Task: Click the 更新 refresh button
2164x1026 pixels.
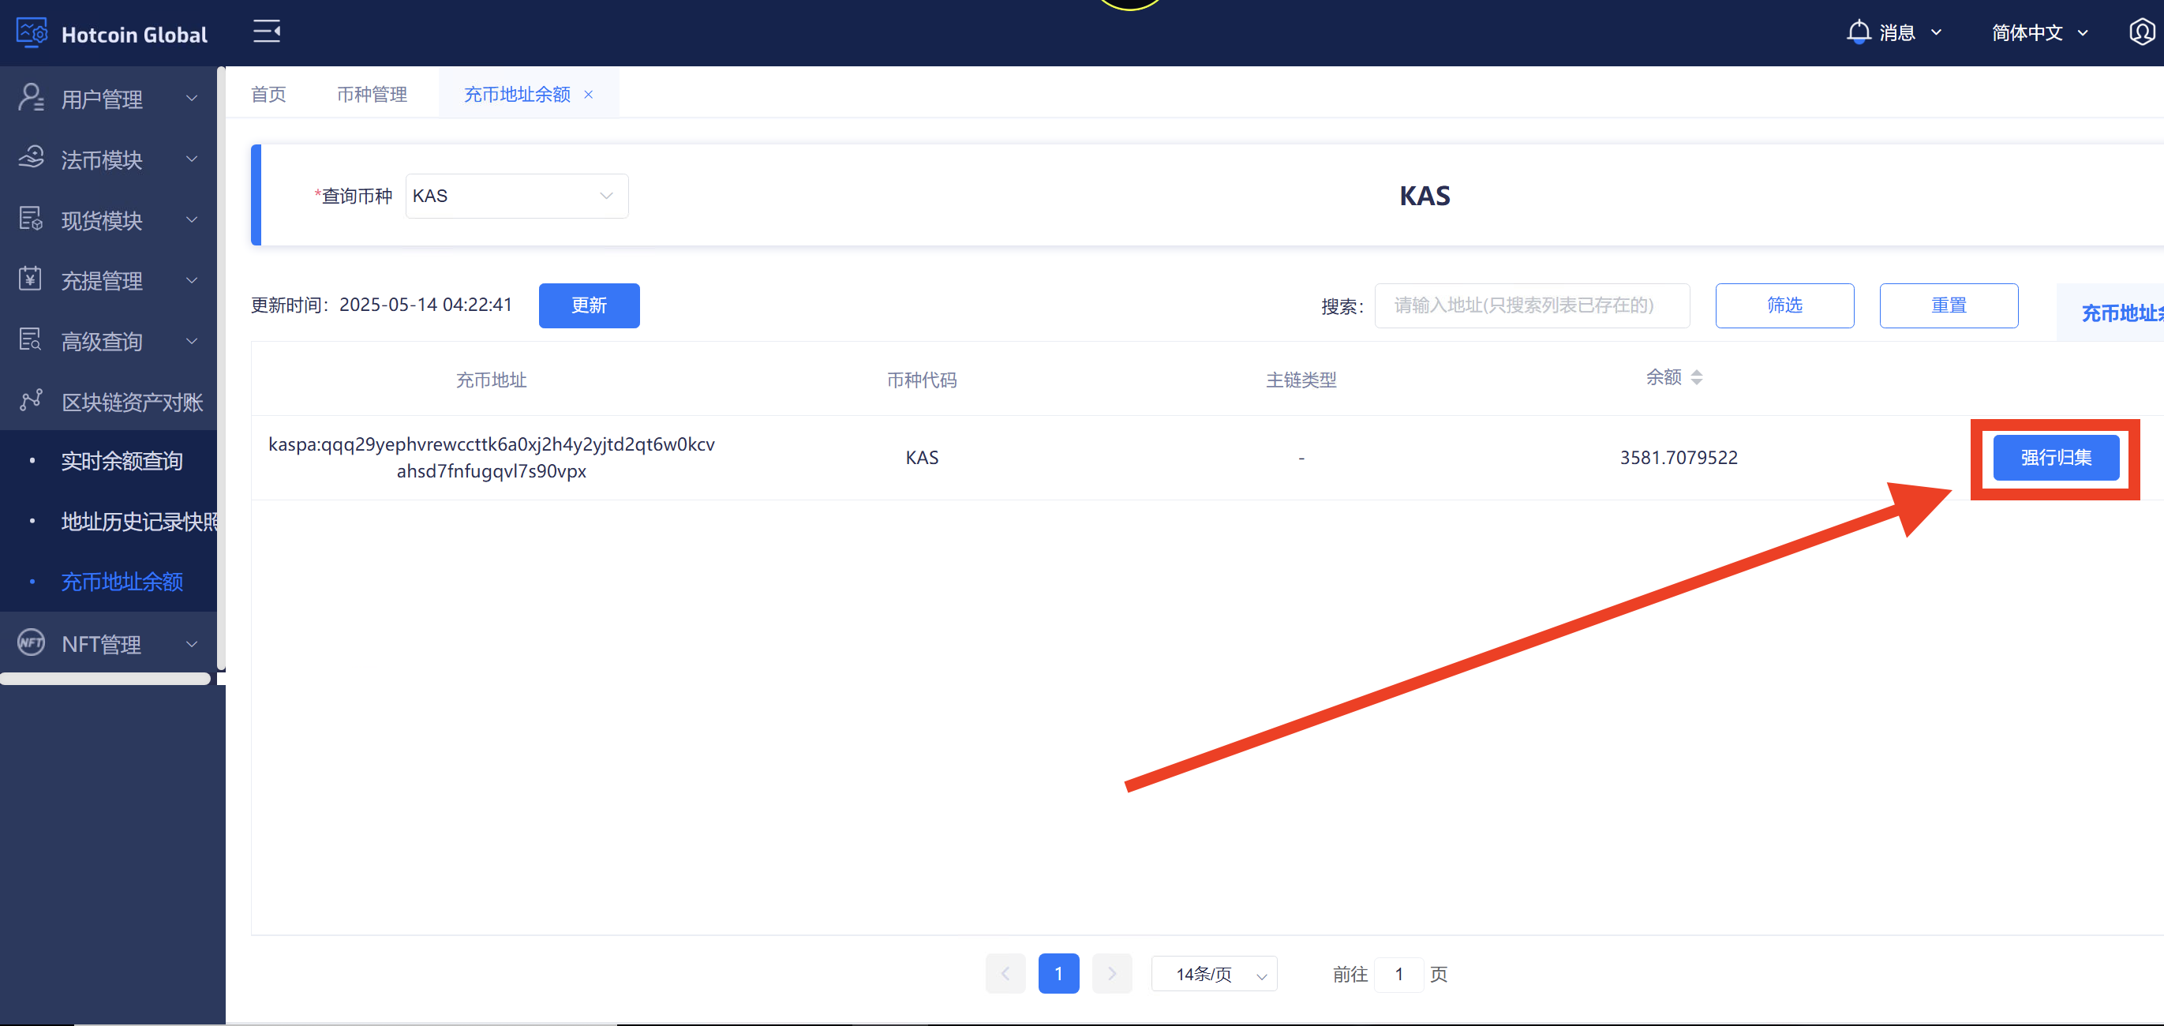Action: coord(589,305)
